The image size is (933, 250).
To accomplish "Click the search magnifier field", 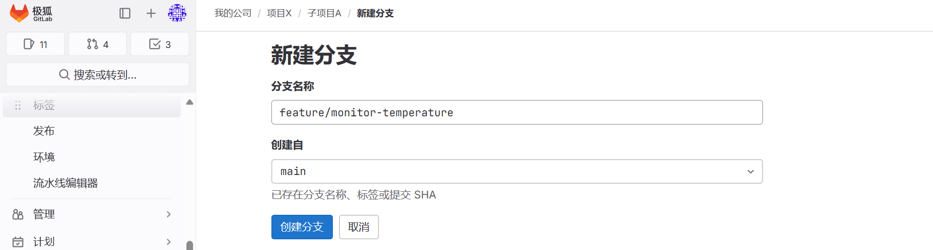I will click(97, 75).
